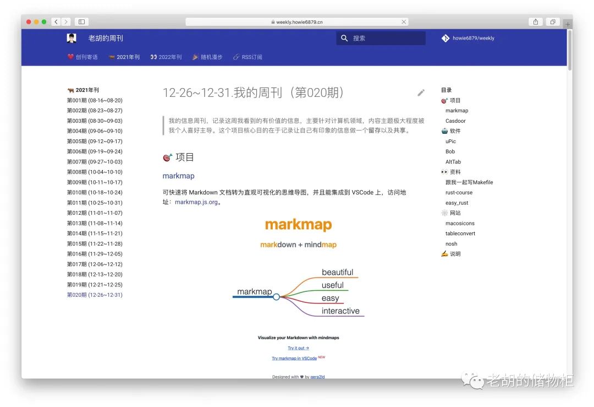
Task: Open issue 第012期 (11-01~11-07)
Action: click(95, 213)
